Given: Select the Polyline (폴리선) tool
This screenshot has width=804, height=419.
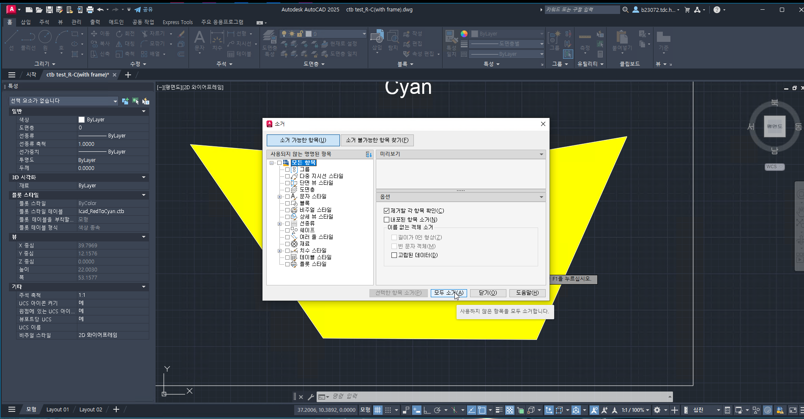Looking at the screenshot, I should pyautogui.click(x=28, y=41).
